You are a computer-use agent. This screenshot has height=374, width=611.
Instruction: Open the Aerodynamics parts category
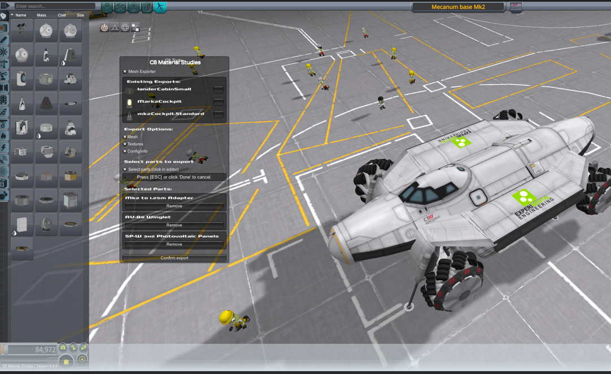click(x=4, y=112)
